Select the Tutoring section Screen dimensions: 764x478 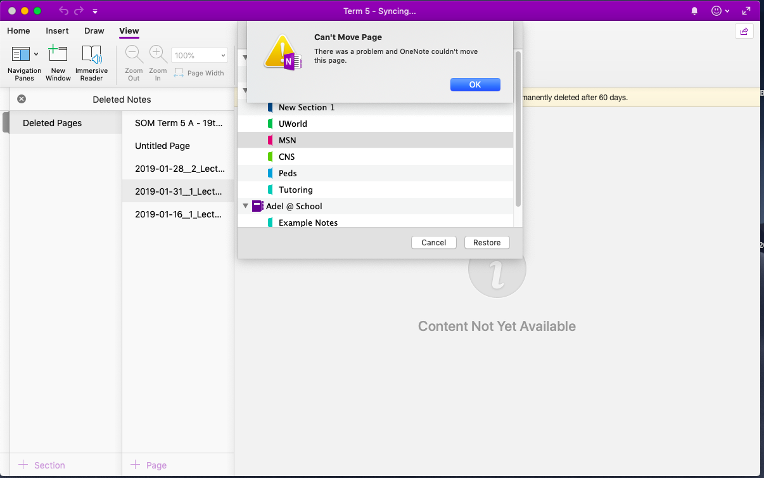pos(375,190)
